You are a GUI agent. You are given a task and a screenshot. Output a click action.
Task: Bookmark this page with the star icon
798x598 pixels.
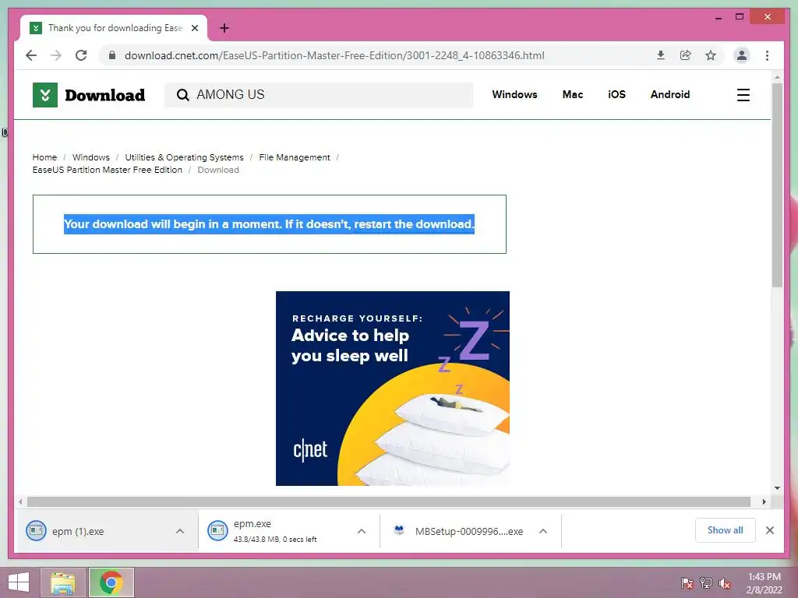tap(711, 55)
